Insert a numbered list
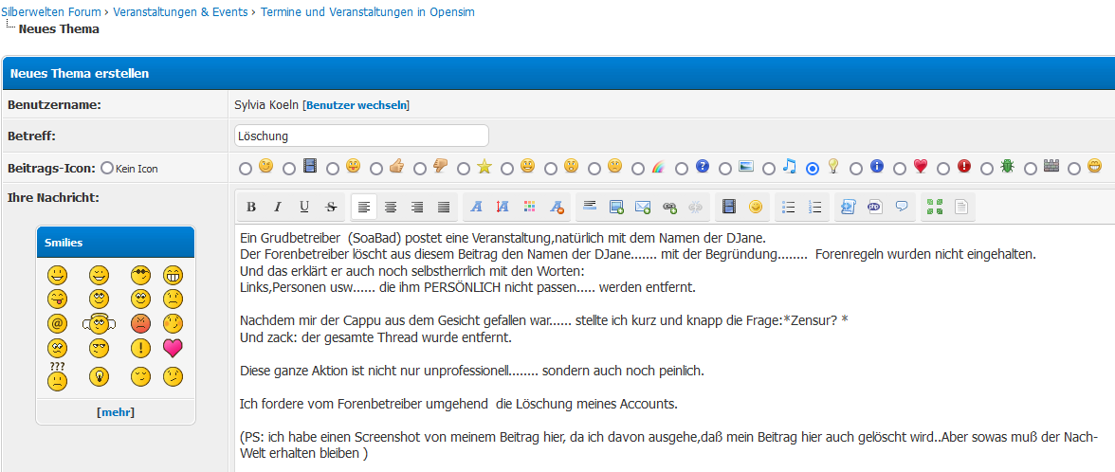The width and height of the screenshot is (1115, 472). click(x=814, y=207)
